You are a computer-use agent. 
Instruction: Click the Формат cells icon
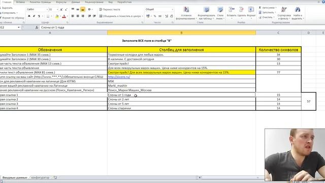pos(251,10)
